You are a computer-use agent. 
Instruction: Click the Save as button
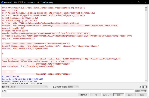pos(107,95)
